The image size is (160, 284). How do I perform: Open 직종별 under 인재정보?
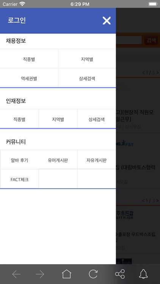click(x=19, y=119)
